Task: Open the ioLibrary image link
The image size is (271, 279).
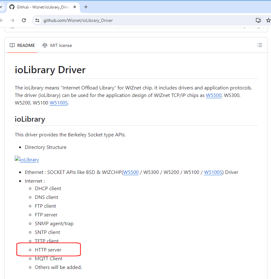Action: point(27,160)
